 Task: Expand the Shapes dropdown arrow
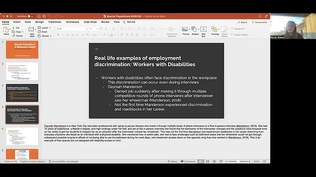[199, 29]
